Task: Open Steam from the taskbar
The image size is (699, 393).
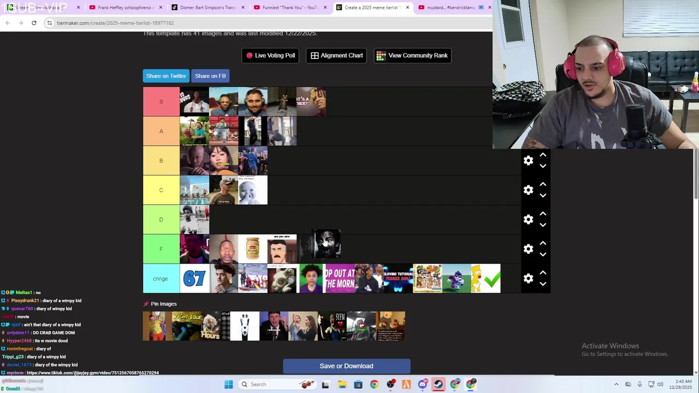Action: [439, 384]
